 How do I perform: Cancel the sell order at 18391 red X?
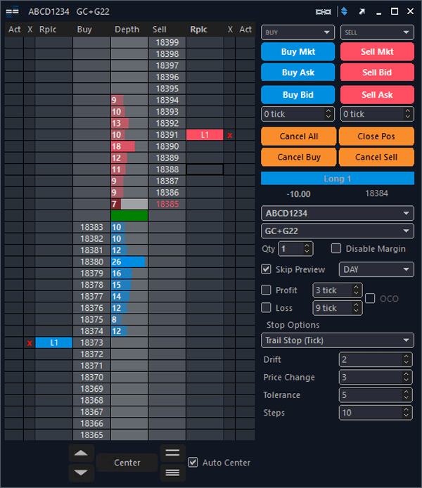(x=230, y=136)
